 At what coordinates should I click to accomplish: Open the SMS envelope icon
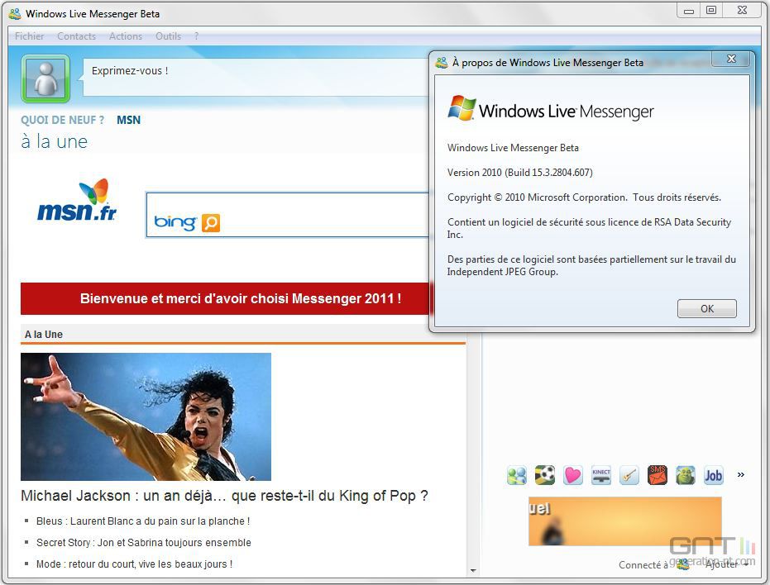tap(658, 475)
